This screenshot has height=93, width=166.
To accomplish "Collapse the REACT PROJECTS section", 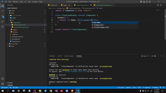I will [26, 8].
